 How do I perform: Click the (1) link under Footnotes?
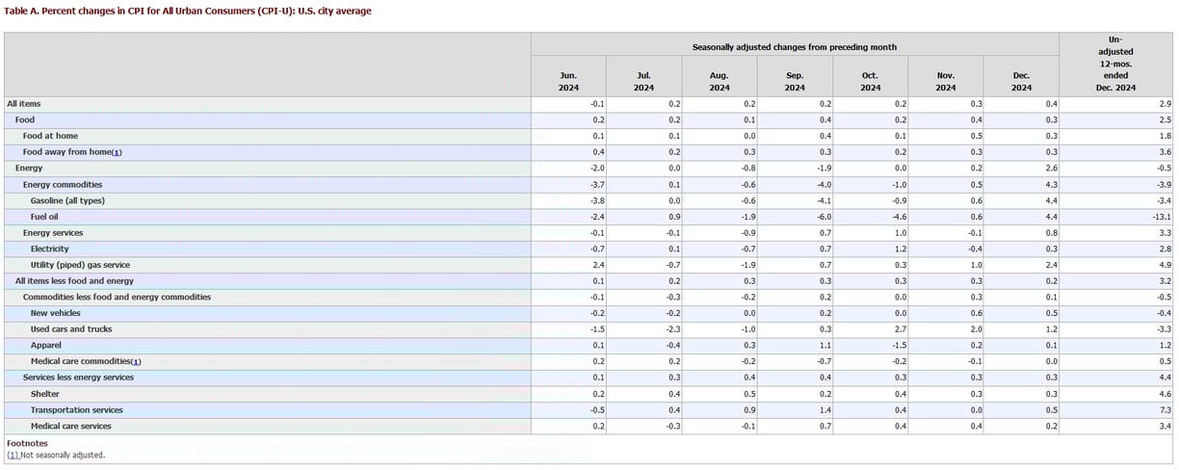point(13,455)
